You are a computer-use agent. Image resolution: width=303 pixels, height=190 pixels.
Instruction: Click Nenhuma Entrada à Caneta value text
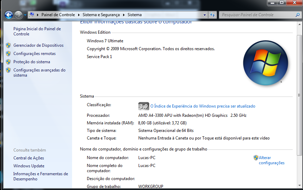click(x=204, y=138)
